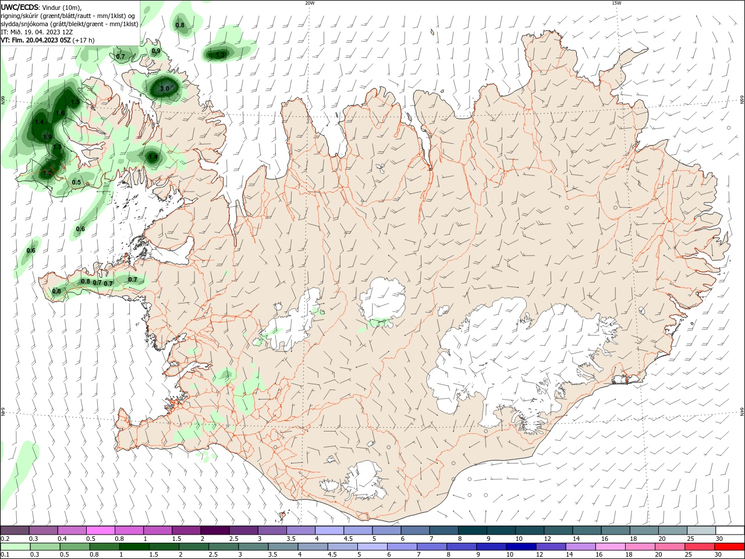Click top legend swatch between 20 and 25

(672, 530)
